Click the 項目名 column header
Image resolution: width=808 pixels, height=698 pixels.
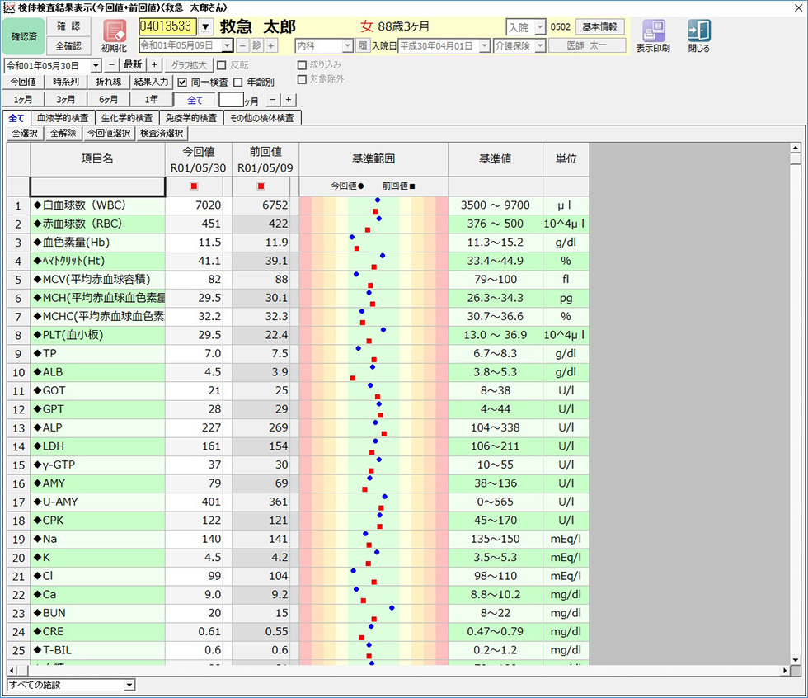[x=98, y=159]
